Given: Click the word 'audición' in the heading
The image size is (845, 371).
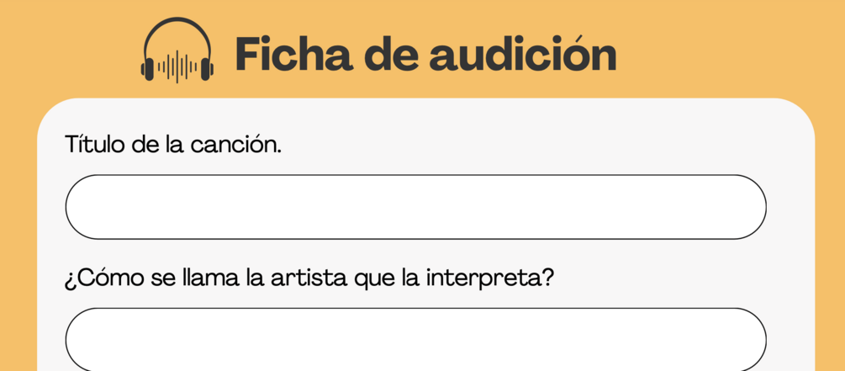Looking at the screenshot, I should 523,54.
